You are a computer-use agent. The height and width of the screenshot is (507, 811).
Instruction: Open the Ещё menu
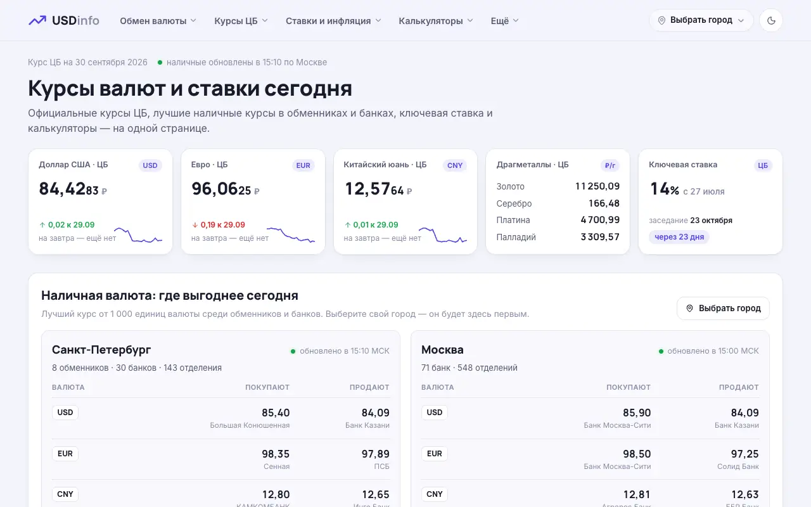coord(505,20)
